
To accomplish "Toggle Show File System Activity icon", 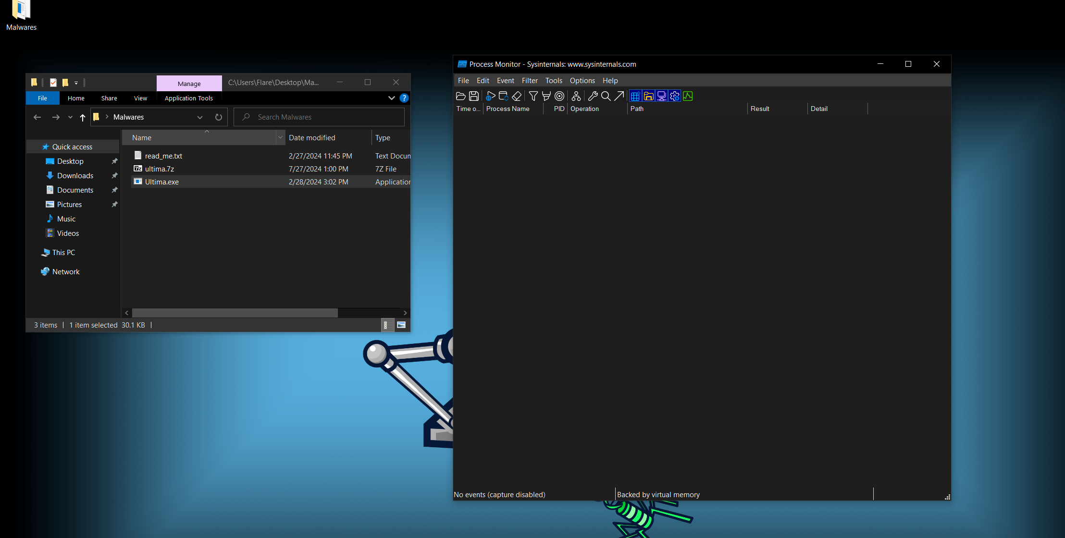I will [x=648, y=96].
